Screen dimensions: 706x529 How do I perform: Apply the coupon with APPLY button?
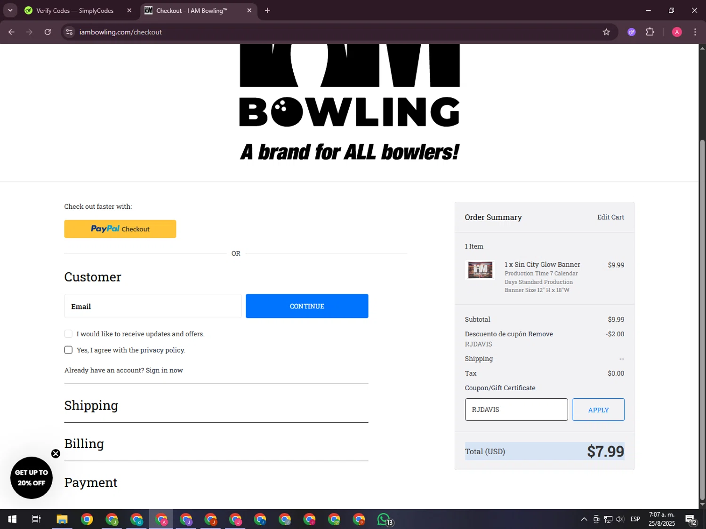(598, 410)
